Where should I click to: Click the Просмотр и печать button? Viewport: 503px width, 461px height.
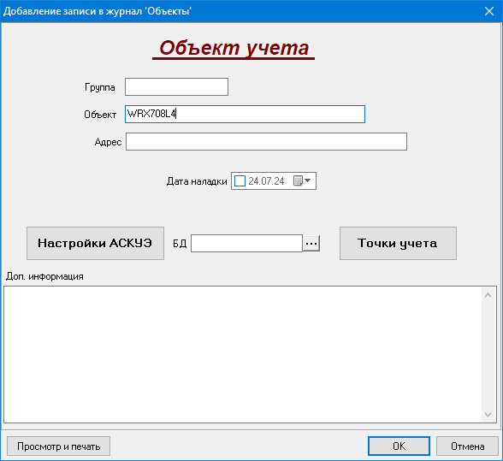[x=59, y=446]
